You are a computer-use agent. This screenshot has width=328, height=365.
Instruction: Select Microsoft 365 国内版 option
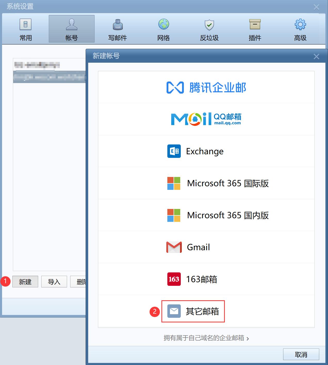(x=206, y=215)
